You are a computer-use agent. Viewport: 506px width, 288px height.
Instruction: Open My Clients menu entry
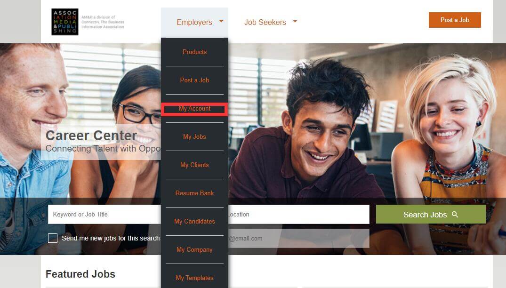(x=194, y=165)
